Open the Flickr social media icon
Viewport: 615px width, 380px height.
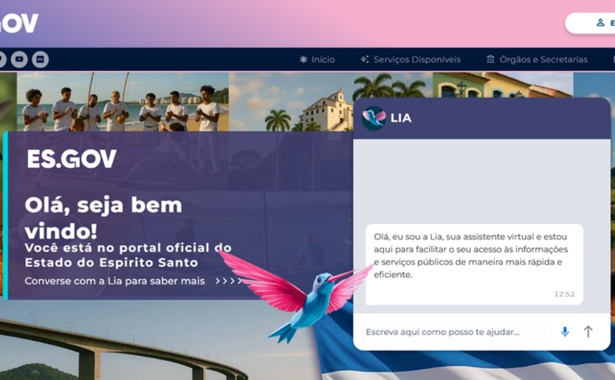coord(40,60)
